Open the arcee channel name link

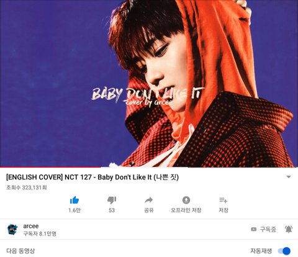[x=31, y=226]
